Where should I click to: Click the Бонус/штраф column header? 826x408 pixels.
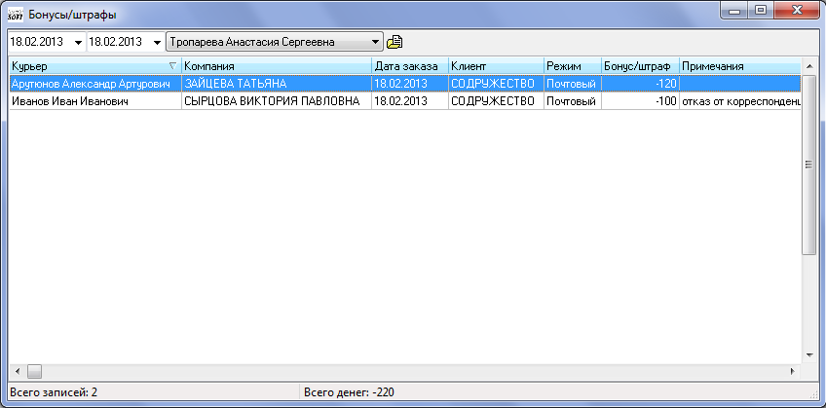pos(640,66)
